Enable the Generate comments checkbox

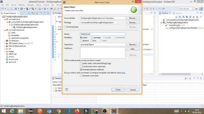pyautogui.click(x=81, y=76)
